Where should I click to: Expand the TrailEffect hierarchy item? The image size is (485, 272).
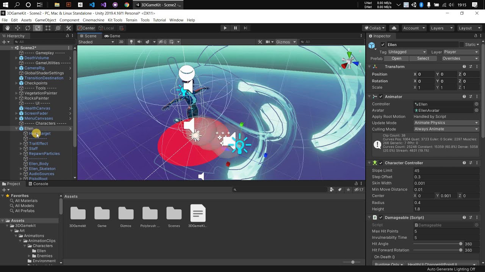pyautogui.click(x=21, y=144)
